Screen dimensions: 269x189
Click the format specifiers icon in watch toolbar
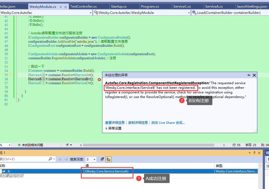[102, 159]
